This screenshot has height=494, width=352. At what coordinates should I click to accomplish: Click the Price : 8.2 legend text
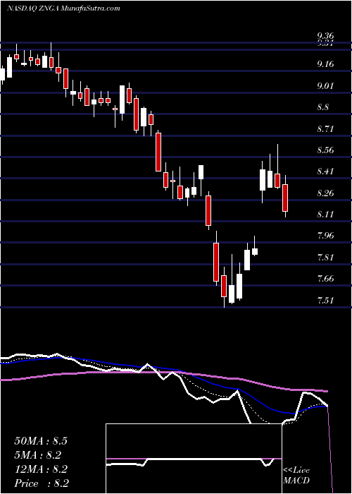coord(42,483)
